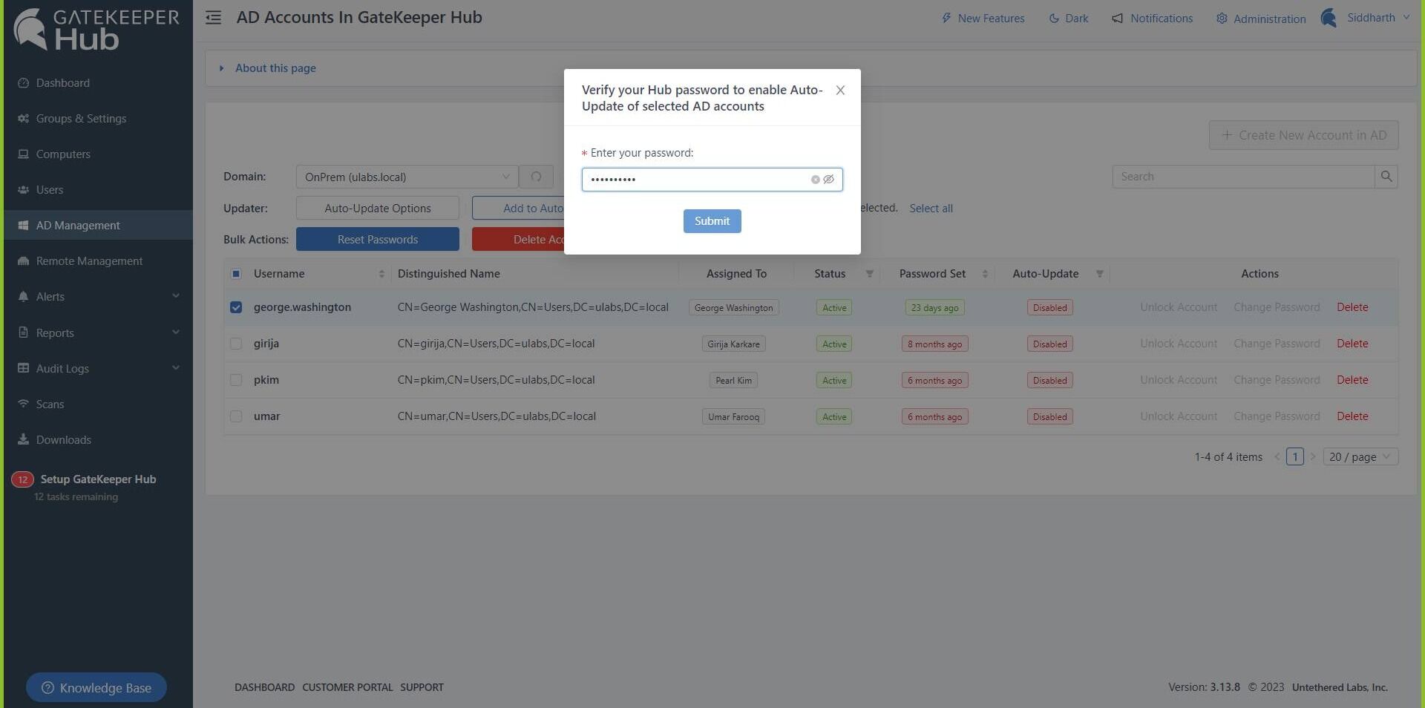This screenshot has width=1425, height=708.
Task: Click the Submit button in dialog
Action: [x=712, y=221]
